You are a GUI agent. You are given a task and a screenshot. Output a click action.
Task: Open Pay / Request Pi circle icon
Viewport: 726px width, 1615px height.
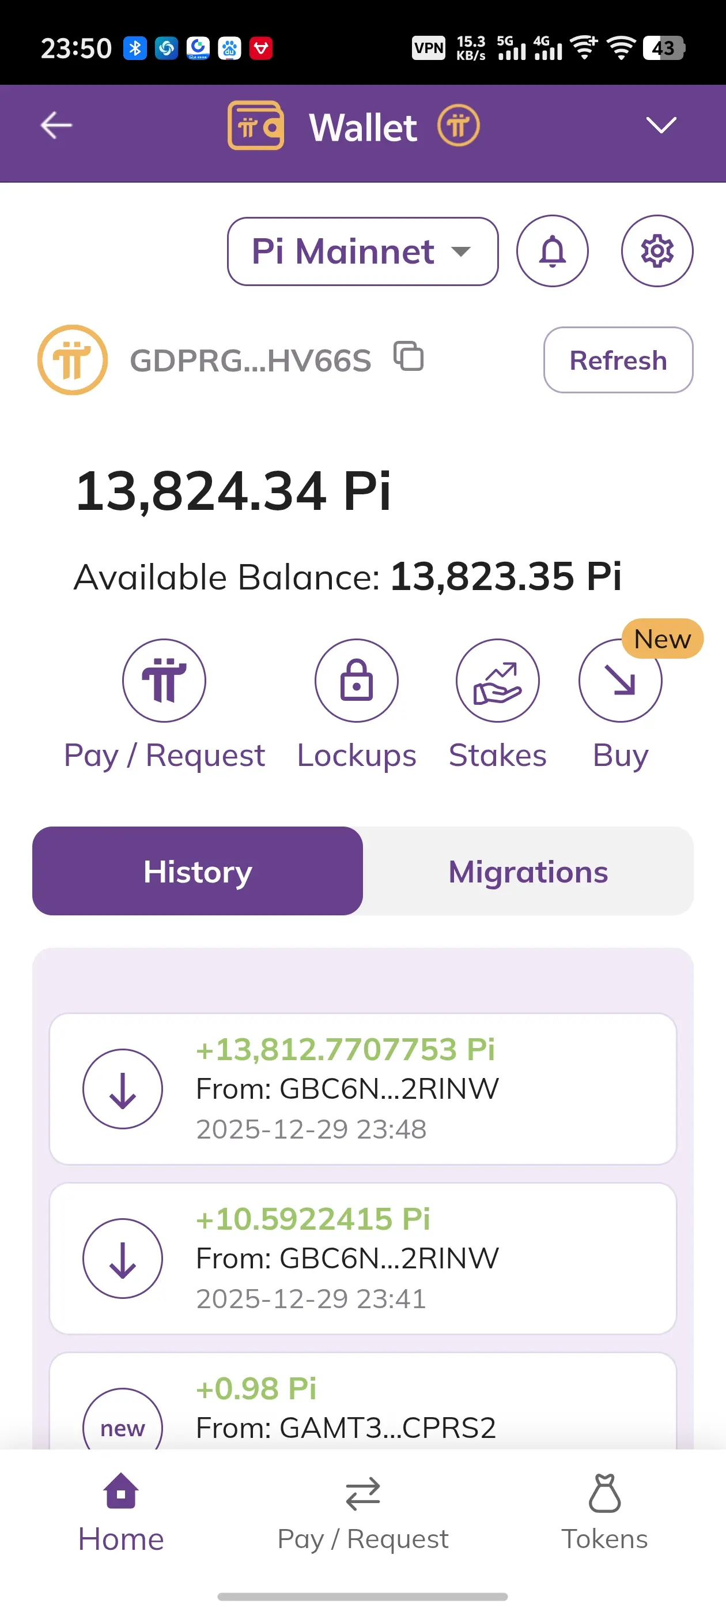pos(164,681)
